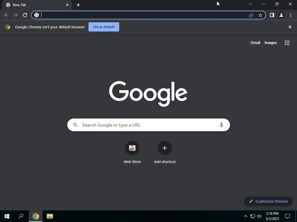Bookmark this tab with the star icon
297x222 pixels.
(260, 15)
